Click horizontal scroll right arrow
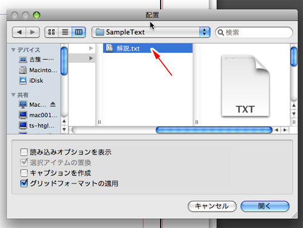Screen dimensions: 303x228 pyautogui.click(x=285, y=130)
